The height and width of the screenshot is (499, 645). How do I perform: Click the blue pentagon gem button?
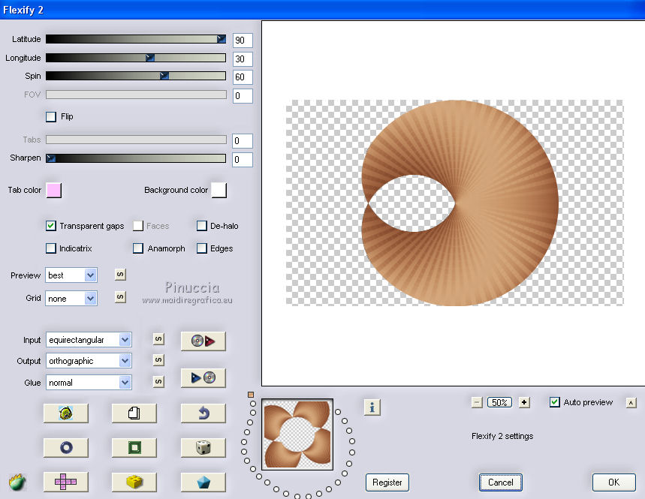203,482
